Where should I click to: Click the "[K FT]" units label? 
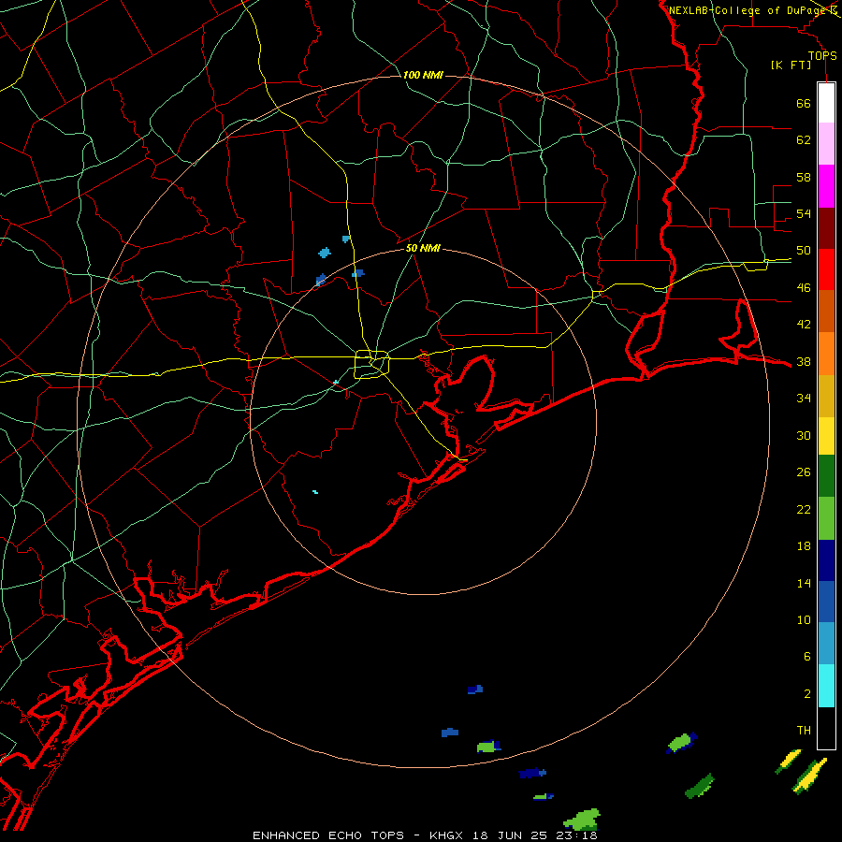click(791, 65)
